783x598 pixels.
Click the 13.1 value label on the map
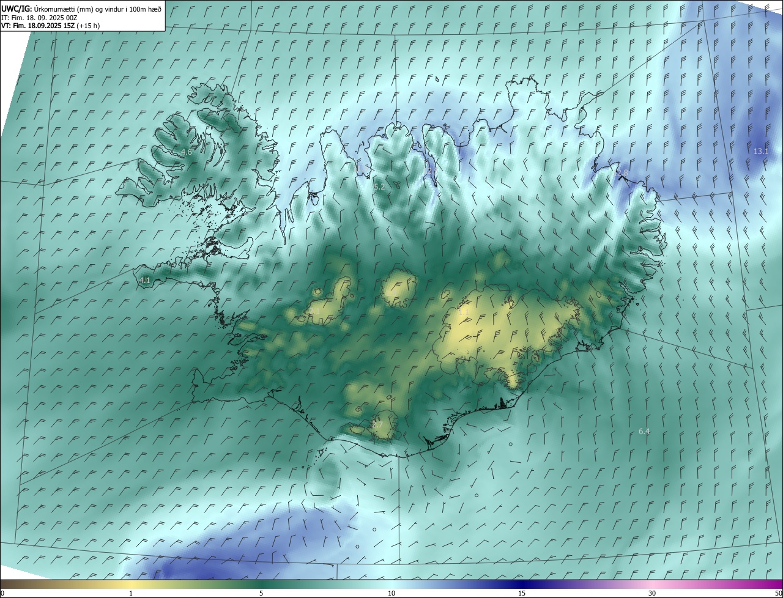pos(761,151)
